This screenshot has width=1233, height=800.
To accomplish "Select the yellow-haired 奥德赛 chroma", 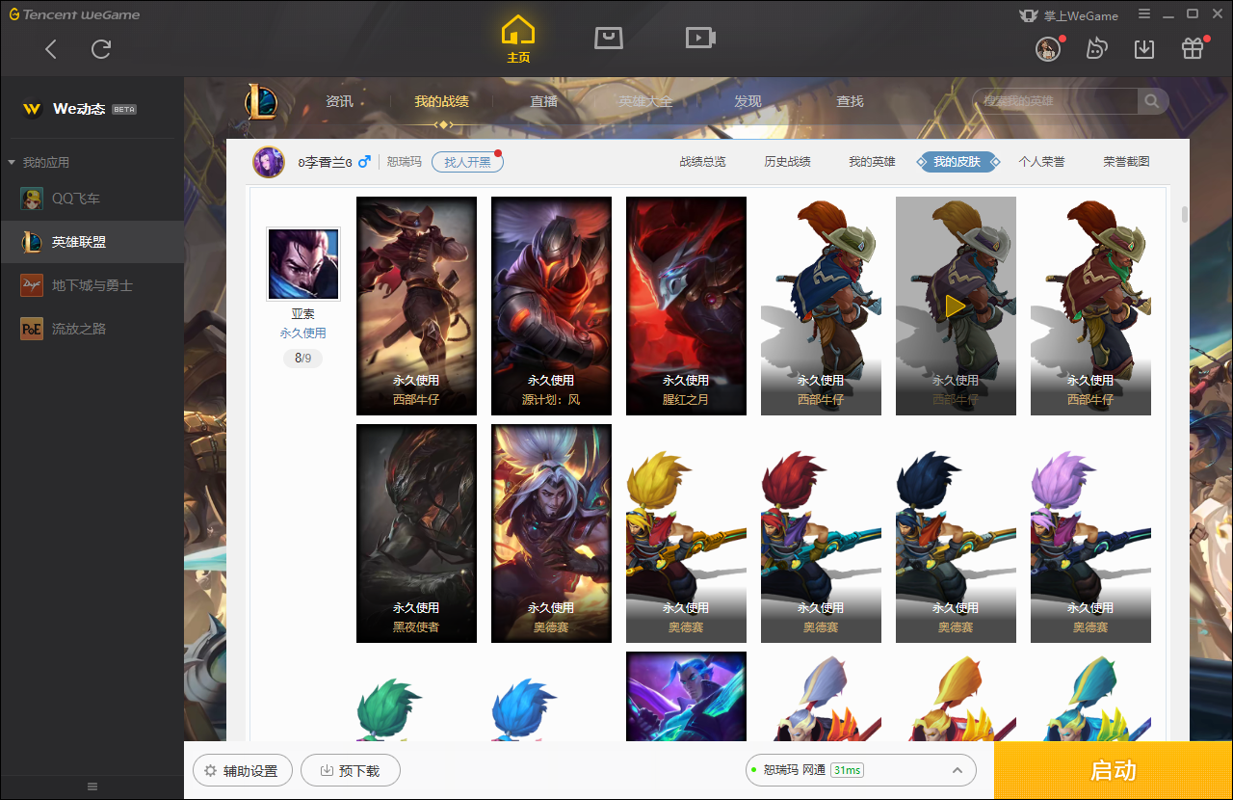I will 686,533.
